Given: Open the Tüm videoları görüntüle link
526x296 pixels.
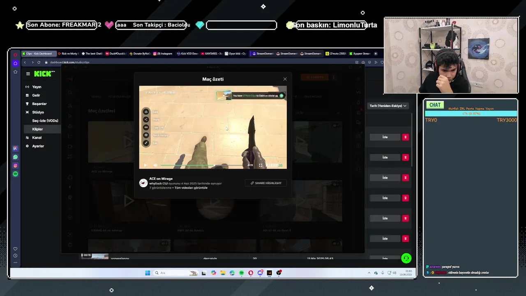Looking at the screenshot, I should click(191, 188).
